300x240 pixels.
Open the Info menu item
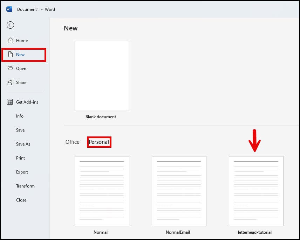point(20,116)
